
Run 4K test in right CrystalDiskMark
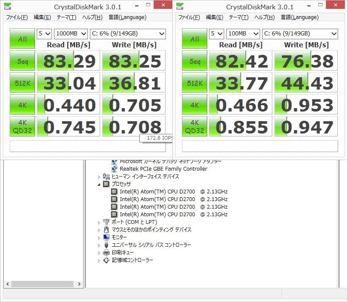coord(195,104)
